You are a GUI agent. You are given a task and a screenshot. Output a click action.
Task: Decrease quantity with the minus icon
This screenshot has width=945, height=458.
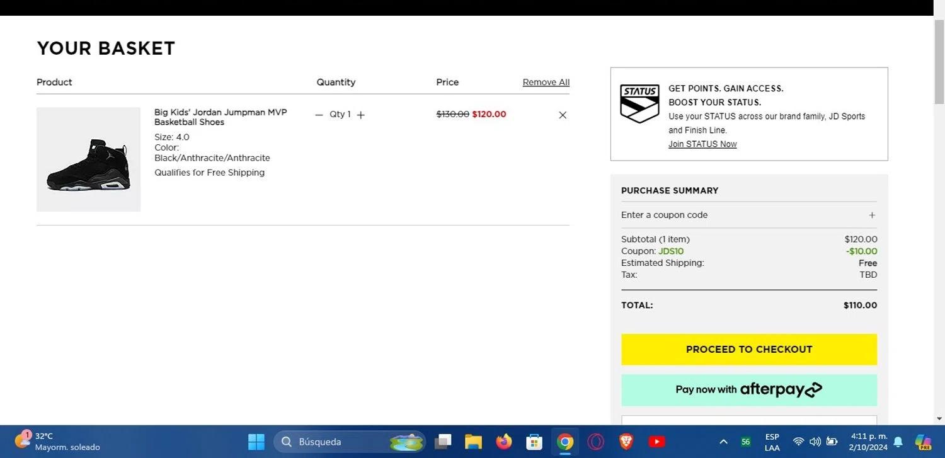pyautogui.click(x=319, y=115)
